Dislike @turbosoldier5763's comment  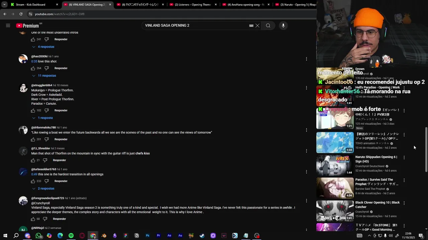[46, 181]
